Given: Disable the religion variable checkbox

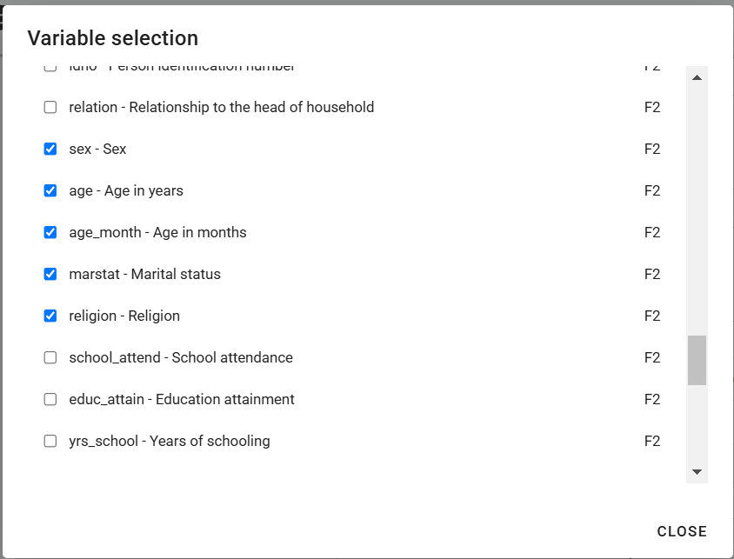Looking at the screenshot, I should (x=50, y=316).
